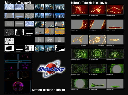This screenshot has width=128, height=95.
Task: Open the green HD Backgrounds1 radar thumbnail
Action: tap(80, 54)
